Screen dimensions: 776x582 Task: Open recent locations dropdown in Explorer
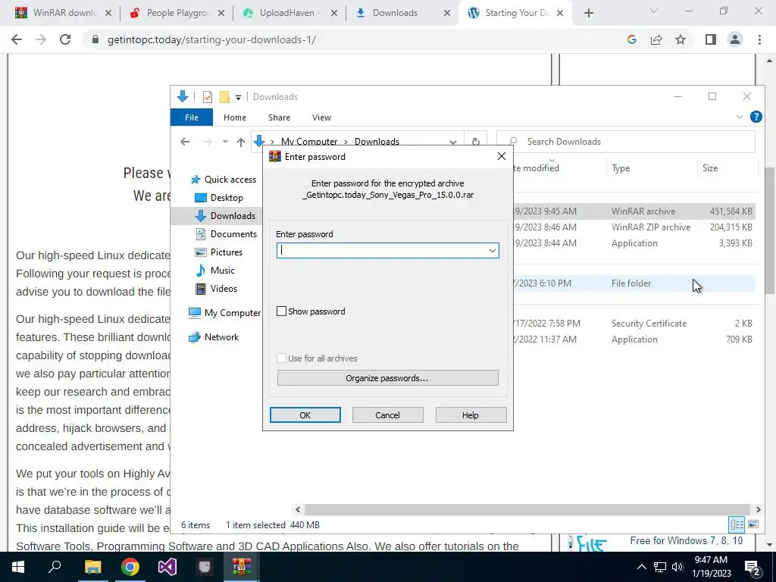(225, 142)
